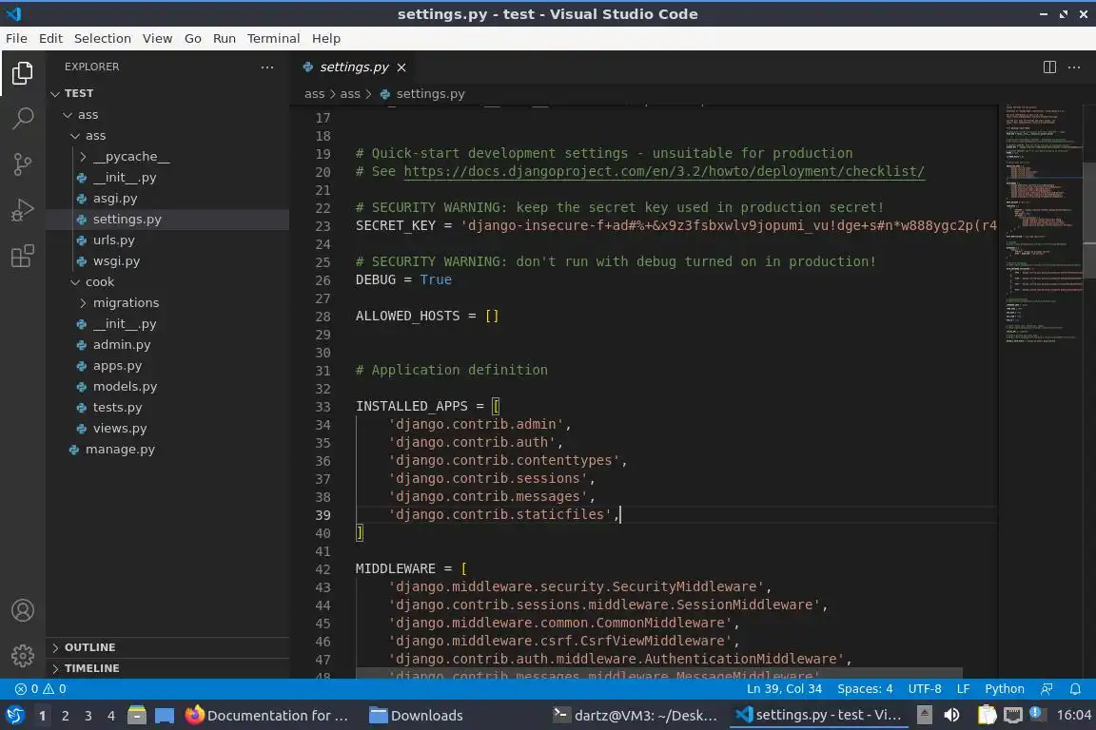Click the clipboard tray icon
The image size is (1096, 730).
tap(987, 715)
